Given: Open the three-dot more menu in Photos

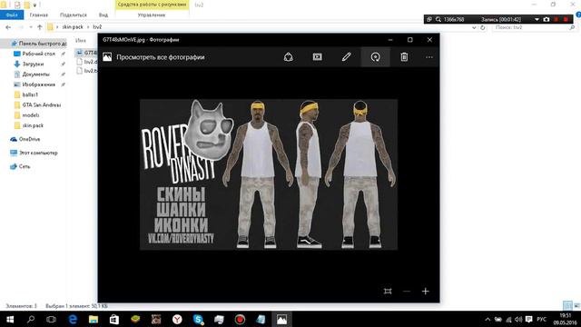Looking at the screenshot, I should click(429, 57).
